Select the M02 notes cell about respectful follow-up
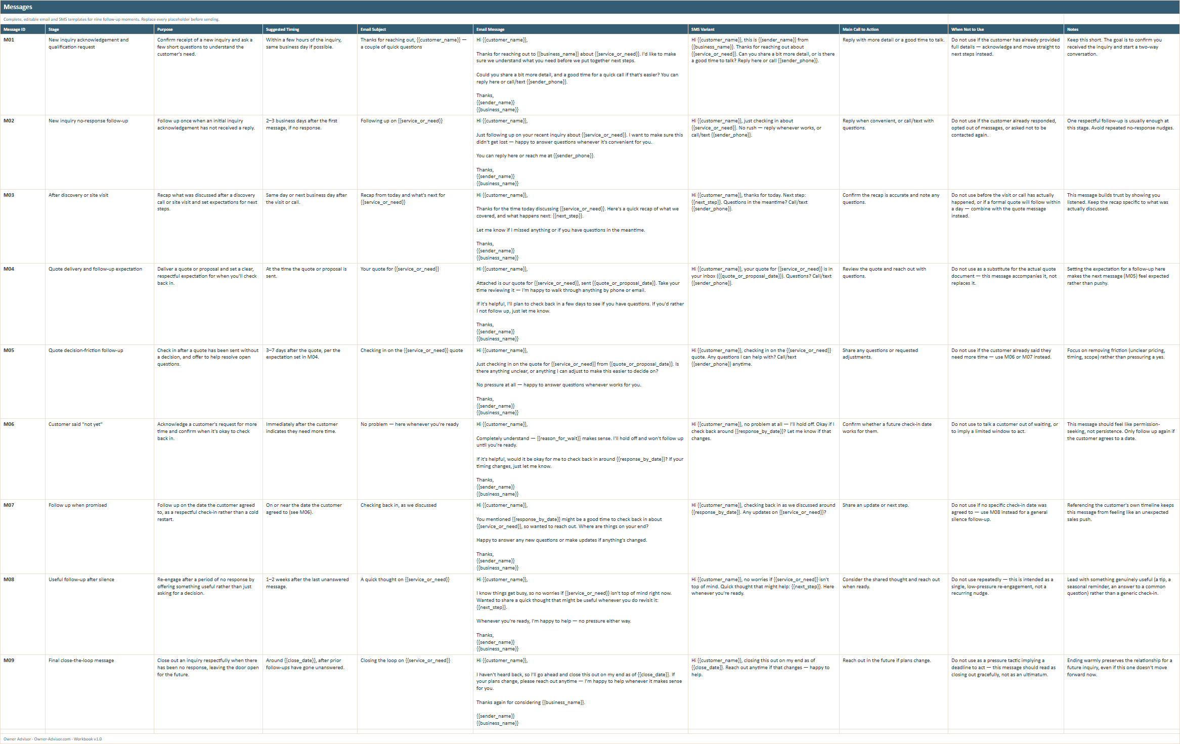Image resolution: width=1180 pixels, height=744 pixels. pyautogui.click(x=1121, y=152)
